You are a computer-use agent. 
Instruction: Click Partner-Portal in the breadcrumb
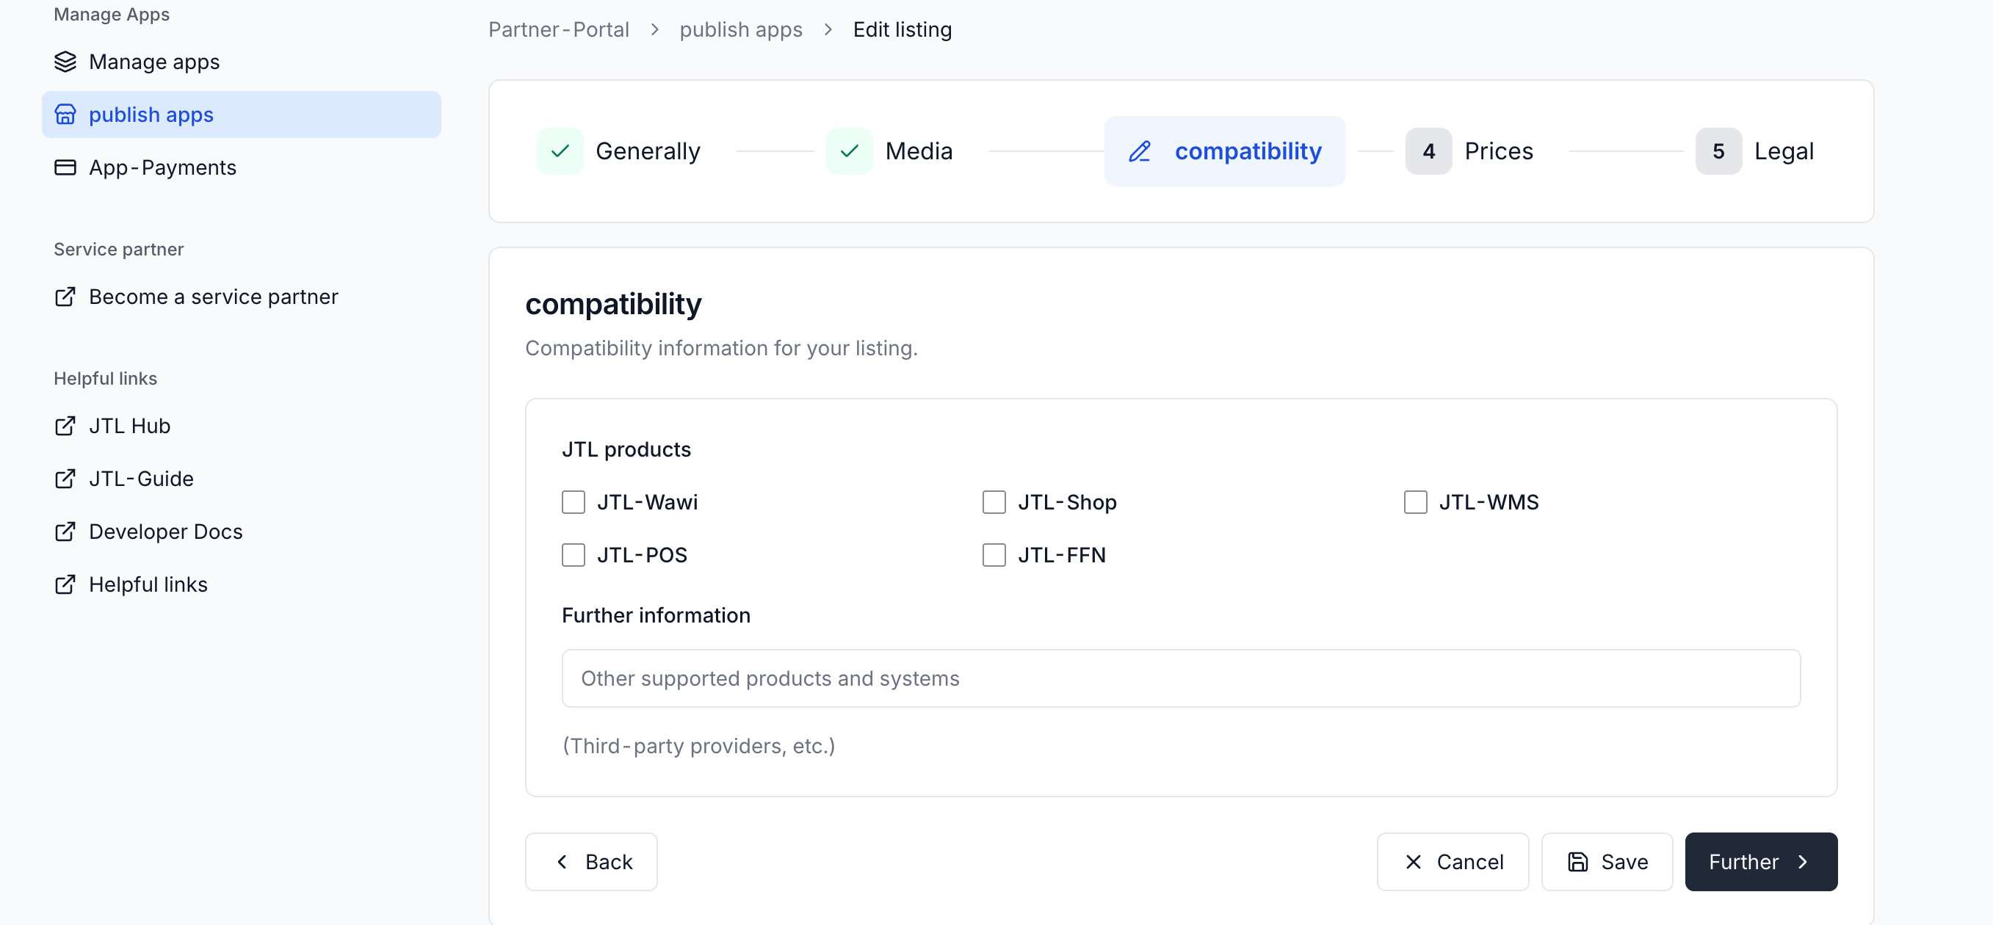(559, 29)
